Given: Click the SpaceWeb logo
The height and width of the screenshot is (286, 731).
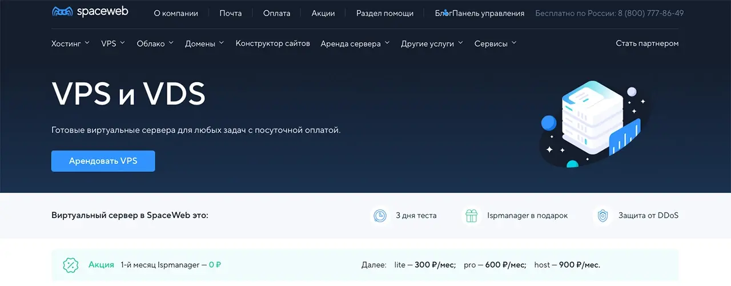Looking at the screenshot, I should pos(90,11).
